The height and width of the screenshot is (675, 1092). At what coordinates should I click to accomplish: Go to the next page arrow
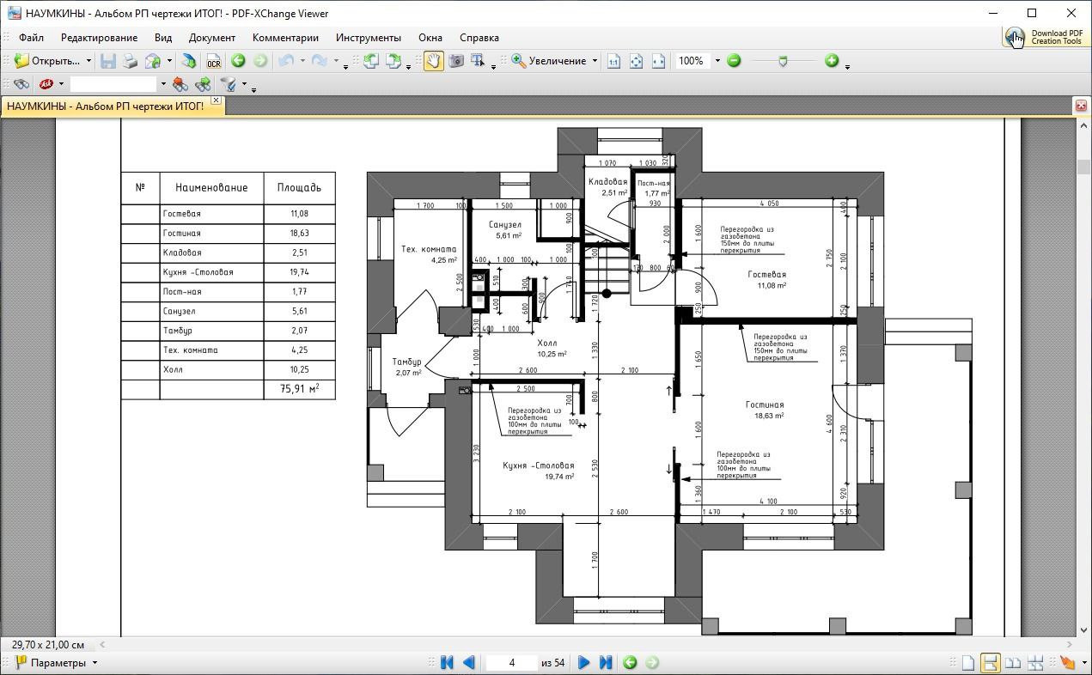(583, 662)
